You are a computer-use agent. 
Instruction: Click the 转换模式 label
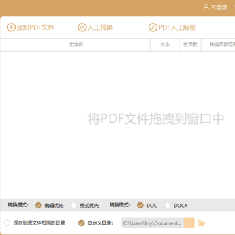[18, 205]
